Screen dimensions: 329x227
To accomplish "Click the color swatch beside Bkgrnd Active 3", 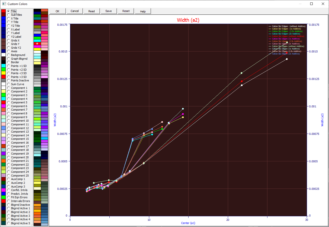I will pos(4,216).
